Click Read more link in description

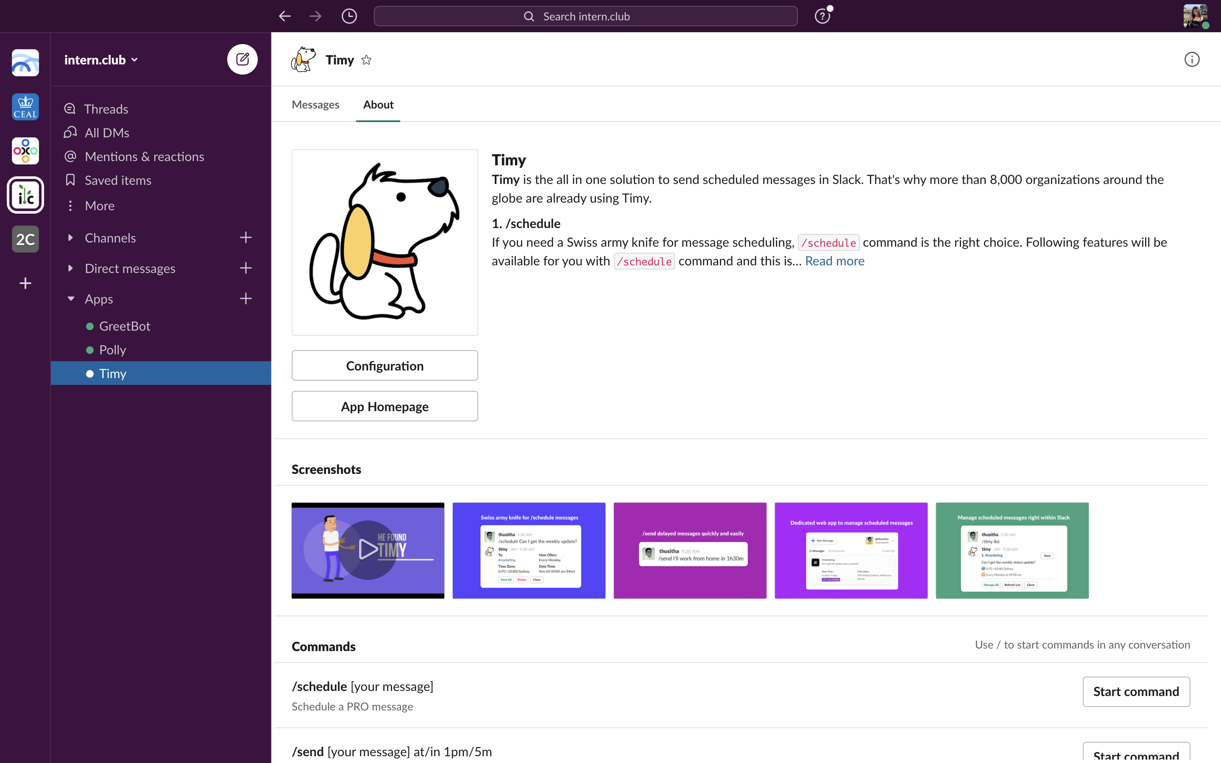(834, 261)
